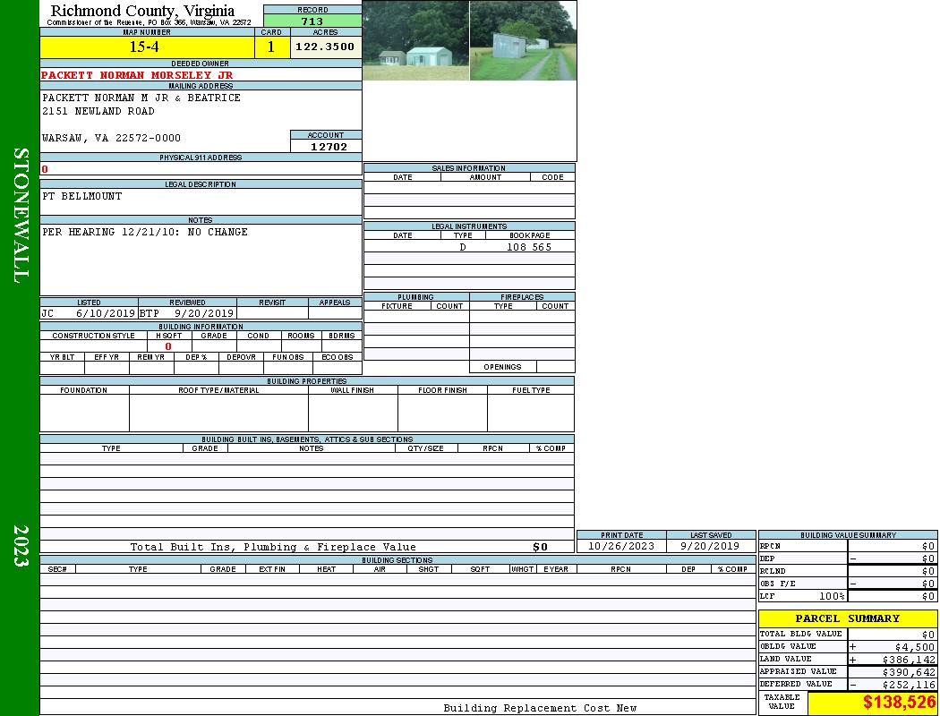
Task: Select the yellow Parcel Summary header
Action: [847, 618]
